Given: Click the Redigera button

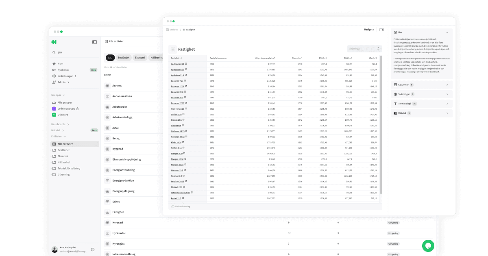Looking at the screenshot, I should (x=368, y=30).
